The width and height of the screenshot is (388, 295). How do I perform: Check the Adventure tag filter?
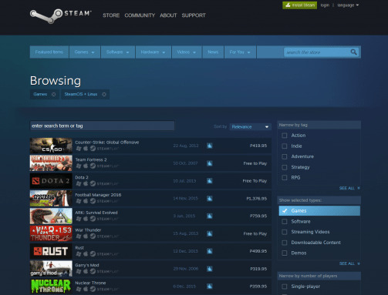[285, 156]
